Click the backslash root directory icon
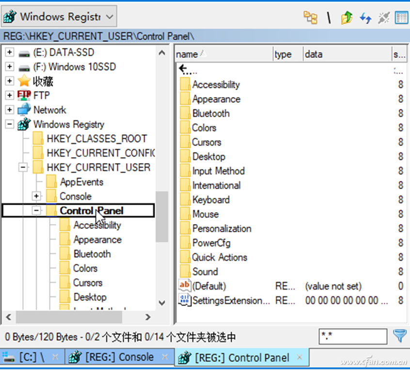The width and height of the screenshot is (410, 370). point(329,17)
